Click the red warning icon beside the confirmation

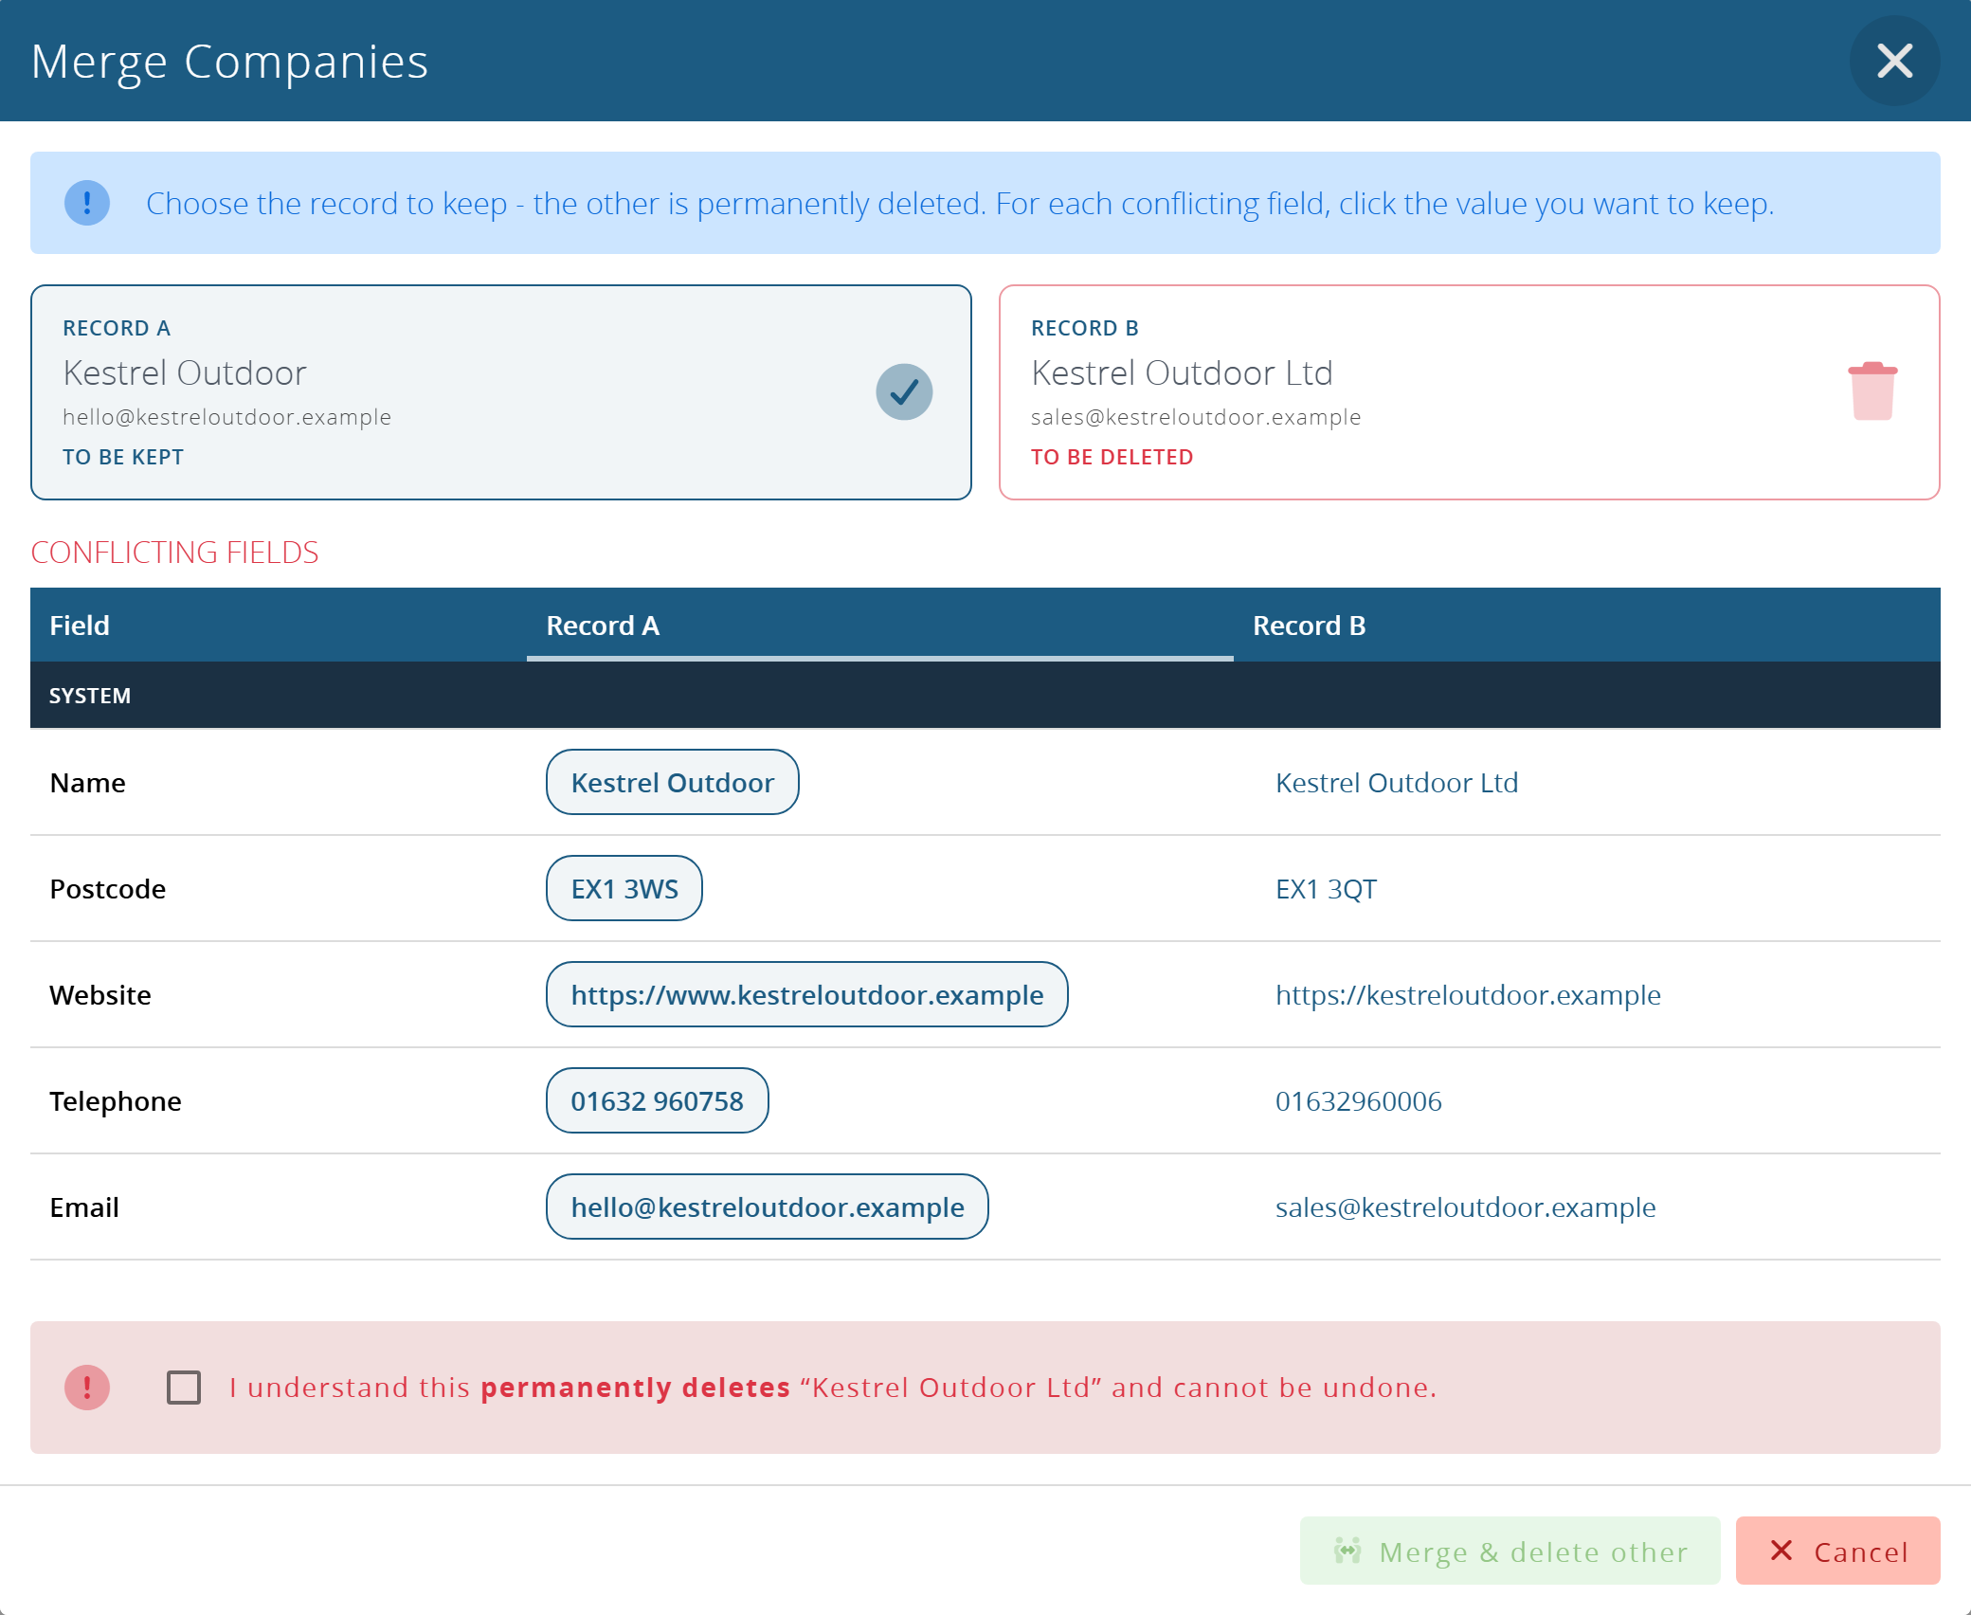(87, 1388)
